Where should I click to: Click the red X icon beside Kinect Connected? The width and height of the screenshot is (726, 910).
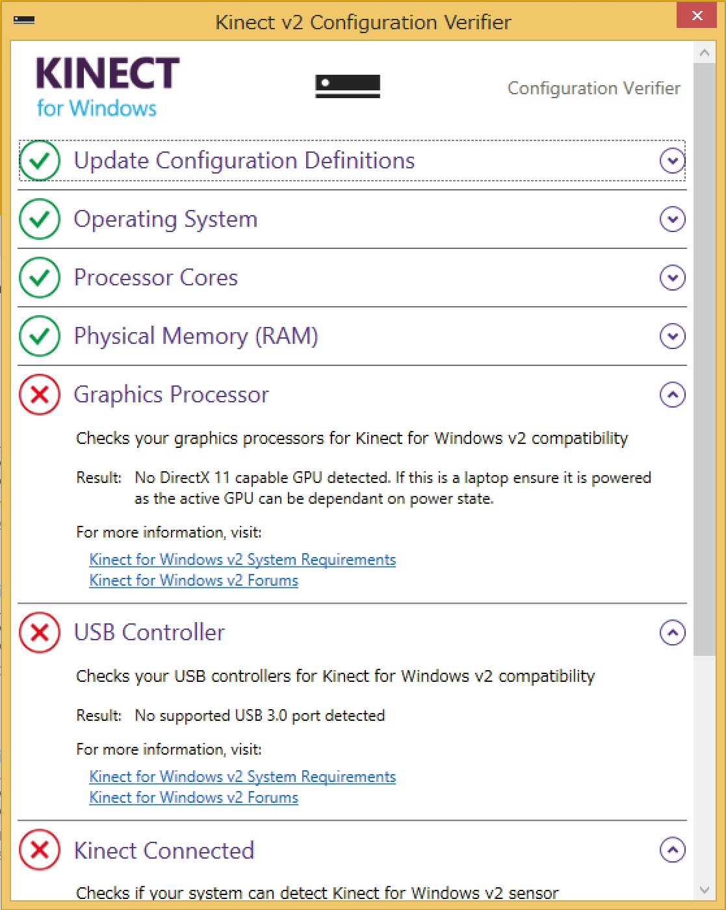(40, 850)
